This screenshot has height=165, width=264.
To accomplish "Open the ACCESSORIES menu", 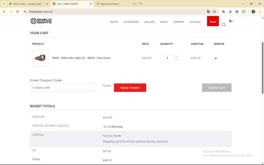I will pyautogui.click(x=131, y=22).
